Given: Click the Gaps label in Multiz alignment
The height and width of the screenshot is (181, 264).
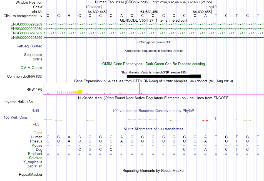Looking at the screenshot, I should (x=38, y=133).
